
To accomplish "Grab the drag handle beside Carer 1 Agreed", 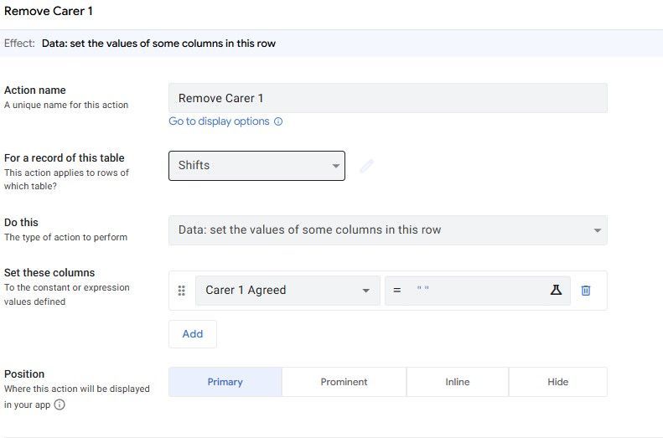I will (x=181, y=291).
